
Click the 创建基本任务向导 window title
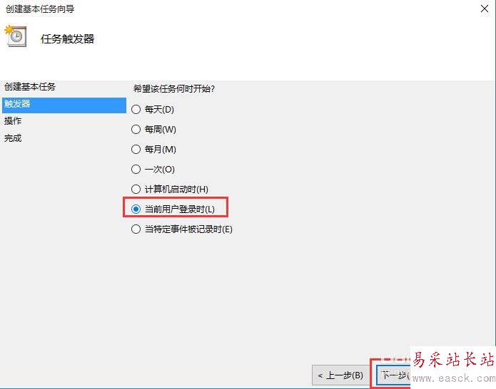[40, 9]
